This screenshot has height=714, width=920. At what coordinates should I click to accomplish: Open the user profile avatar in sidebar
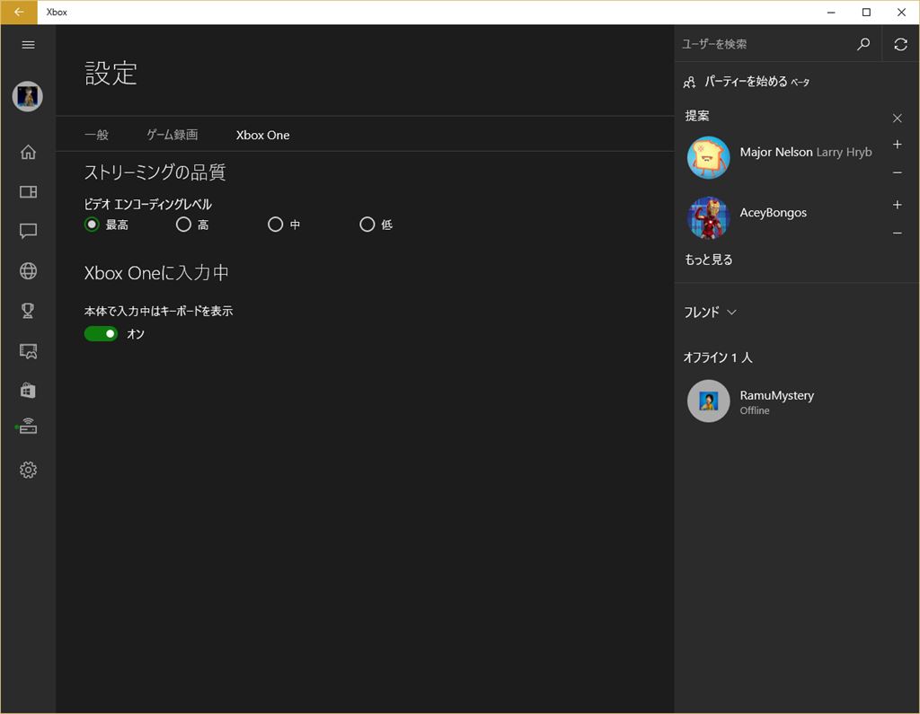(28, 96)
